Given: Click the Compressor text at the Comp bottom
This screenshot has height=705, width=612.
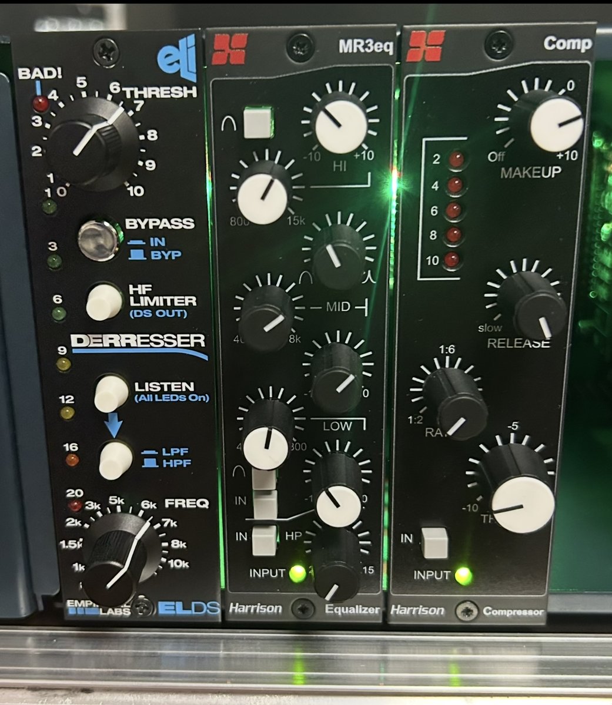Looking at the screenshot, I should coord(513,612).
